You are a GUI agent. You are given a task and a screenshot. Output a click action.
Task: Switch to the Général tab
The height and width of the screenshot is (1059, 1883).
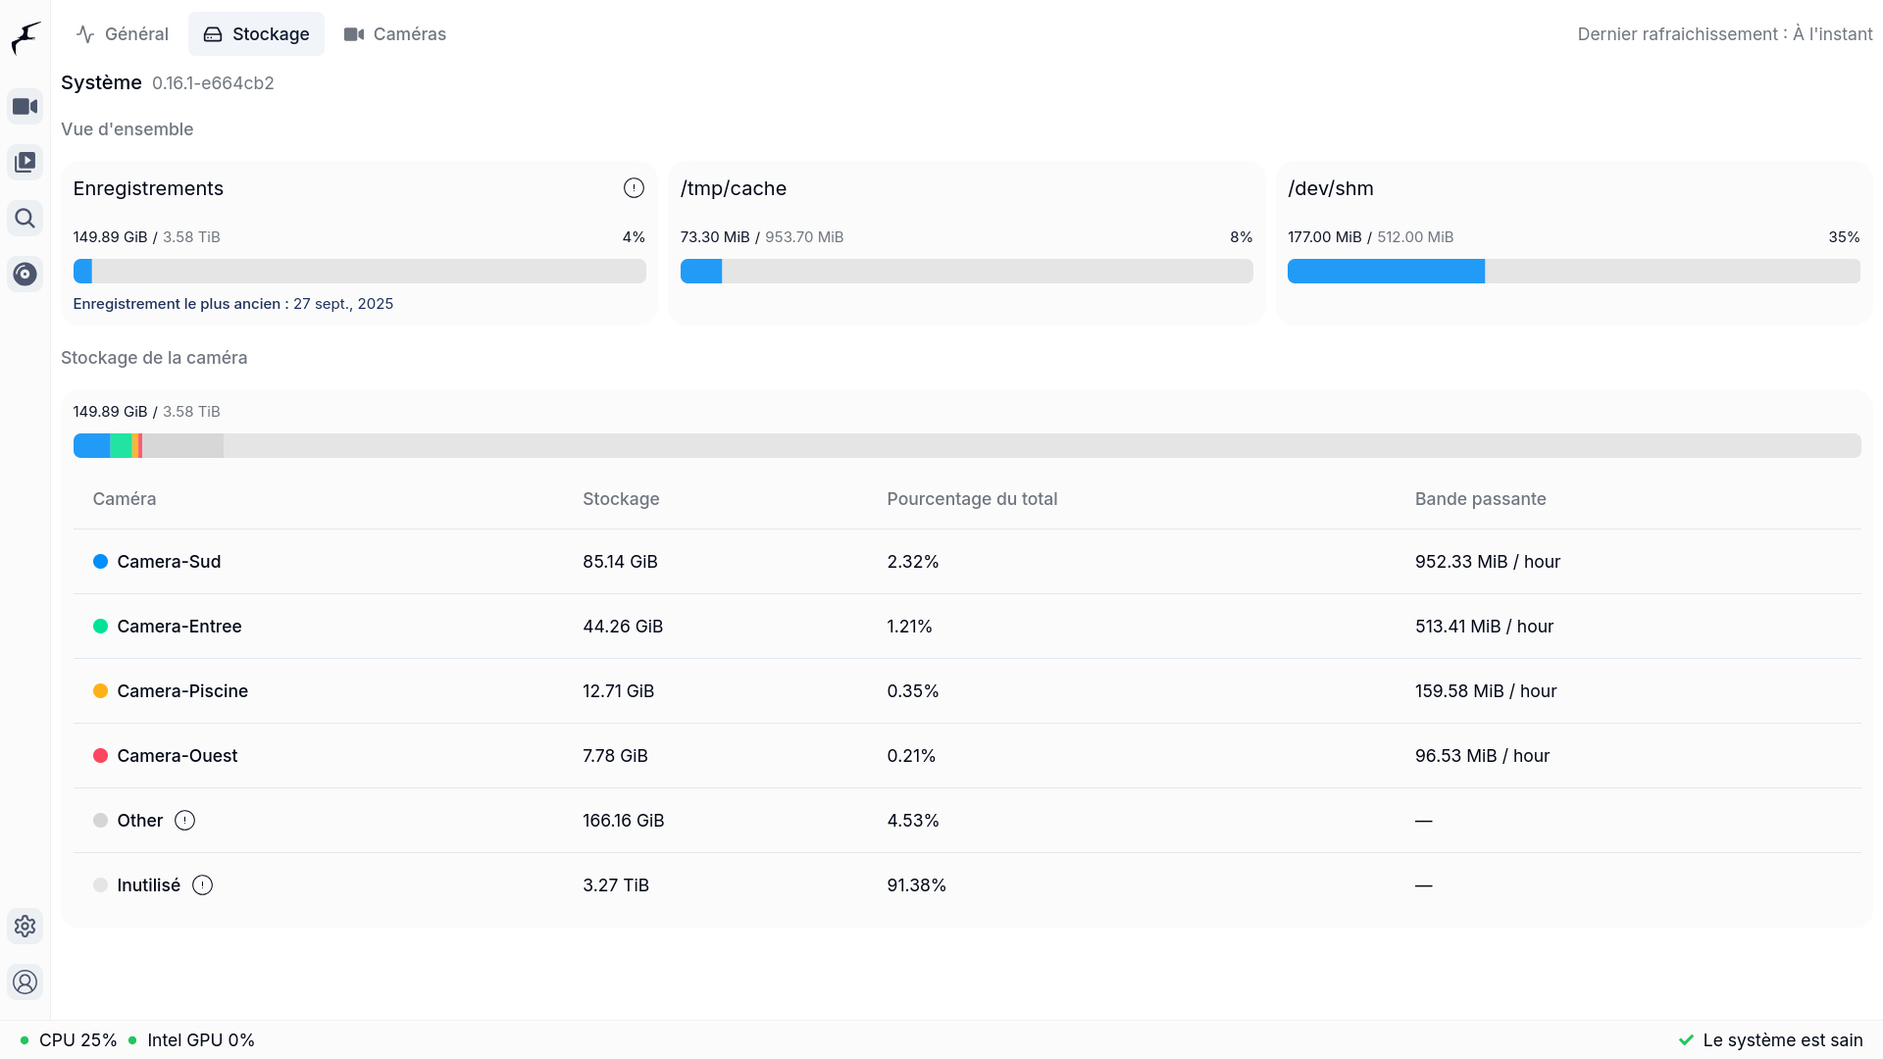pyautogui.click(x=123, y=34)
